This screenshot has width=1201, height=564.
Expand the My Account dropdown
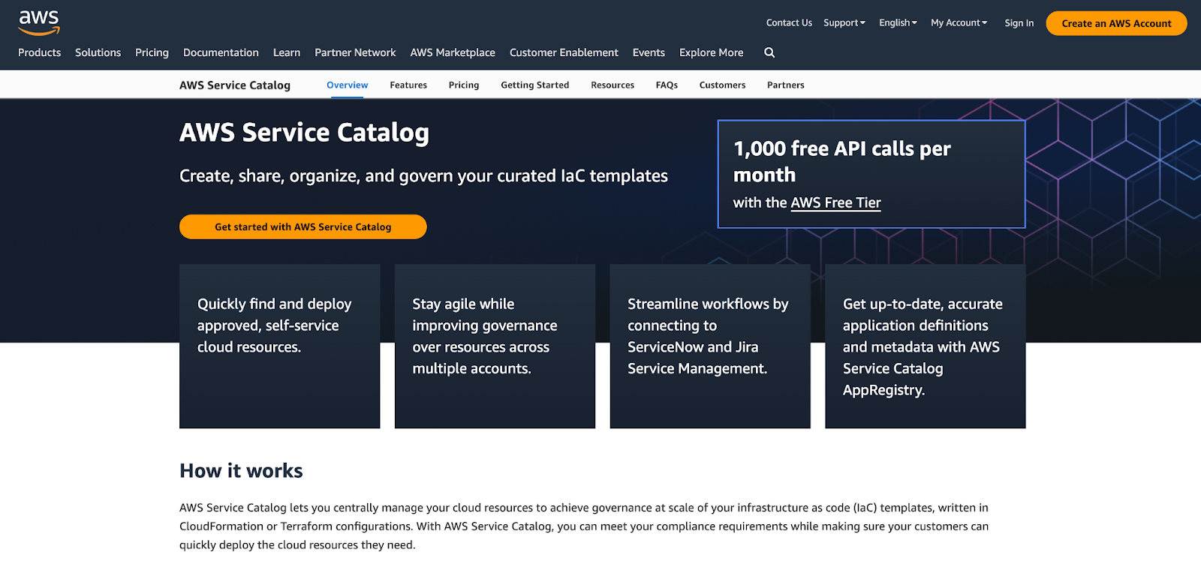959,23
